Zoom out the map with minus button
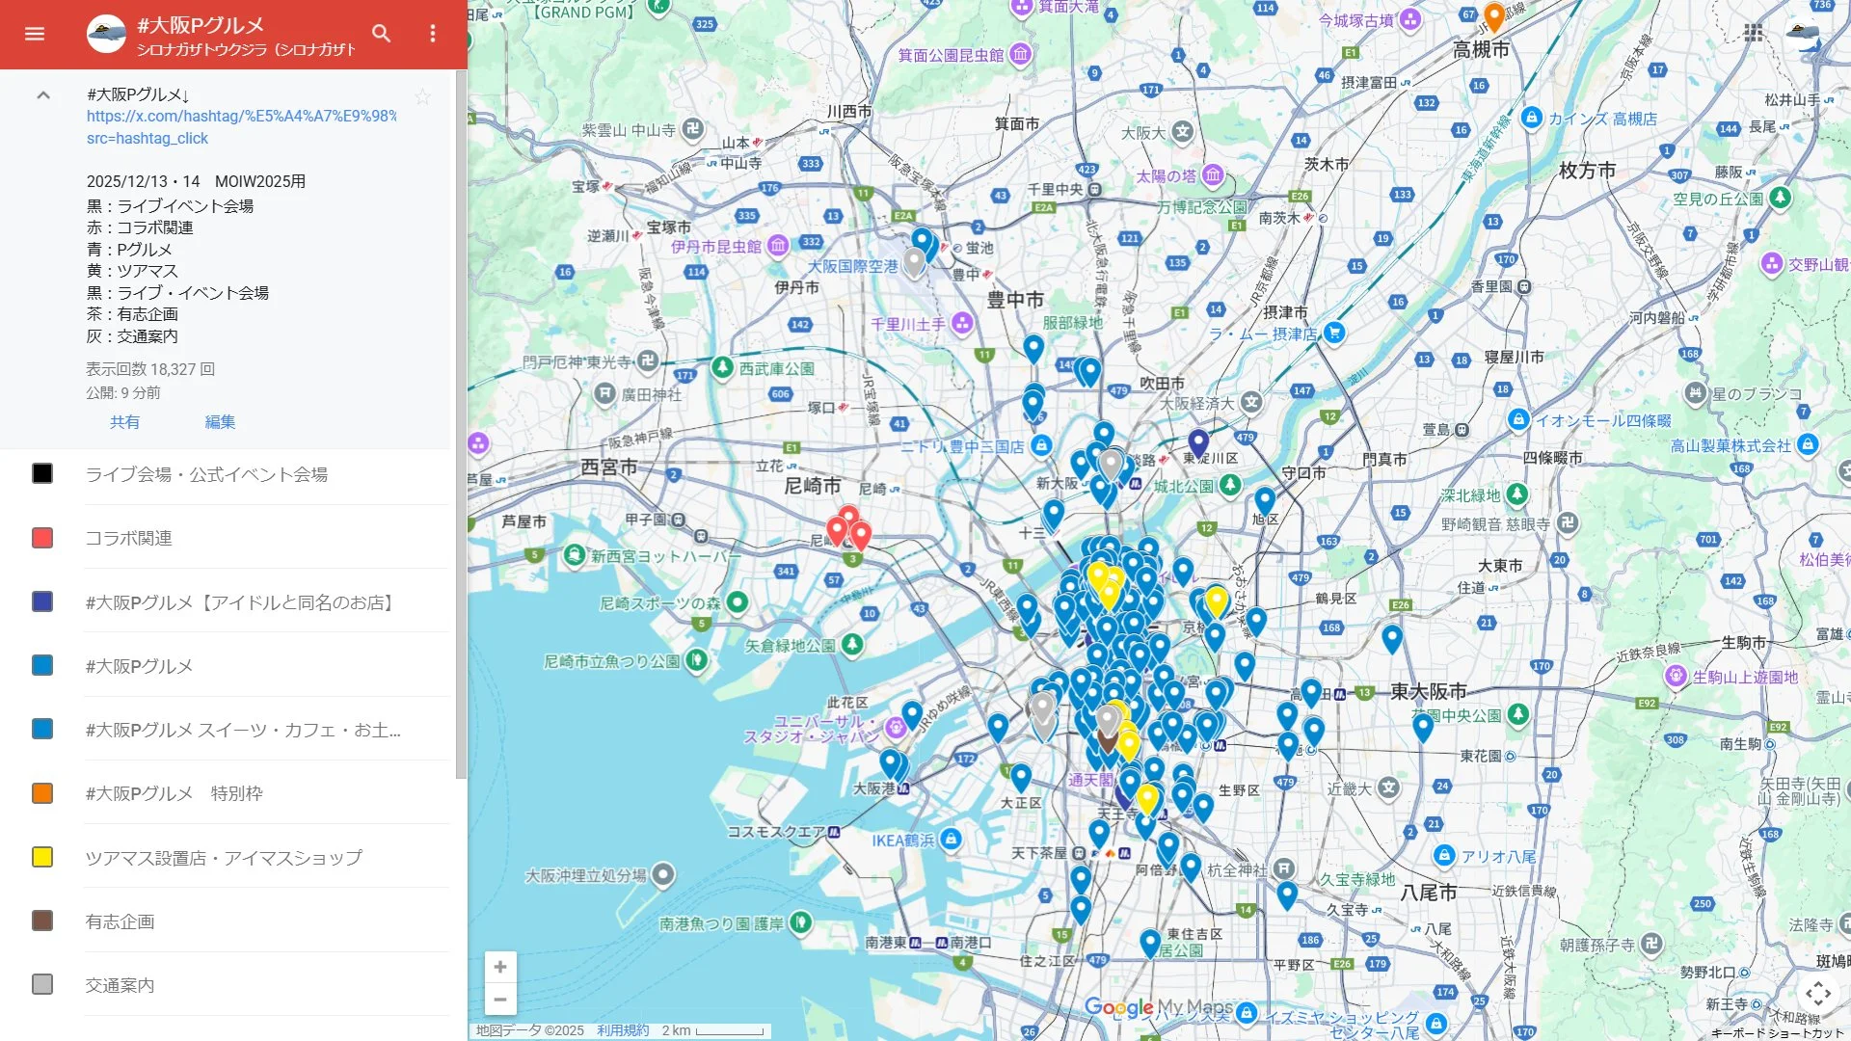 (500, 1000)
